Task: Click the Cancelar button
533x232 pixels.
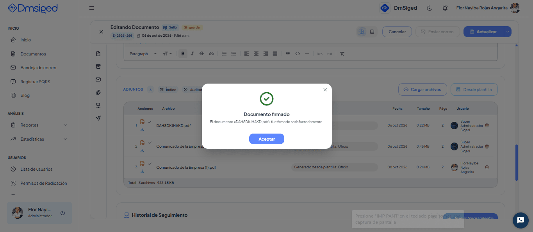Action: click(x=397, y=32)
